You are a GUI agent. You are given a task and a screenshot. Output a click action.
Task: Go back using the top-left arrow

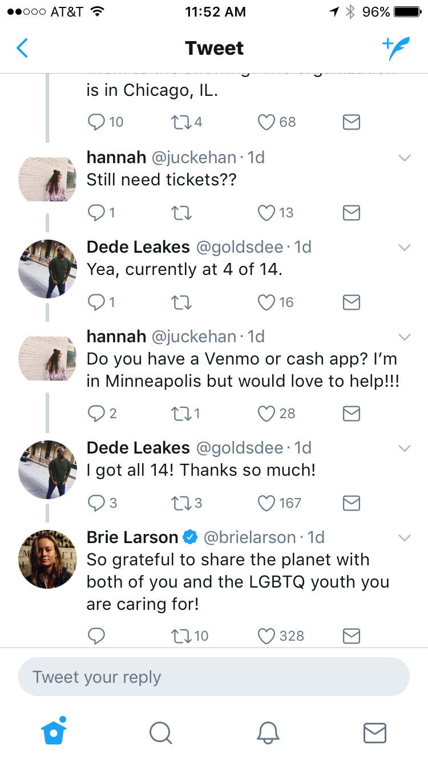pos(22,48)
